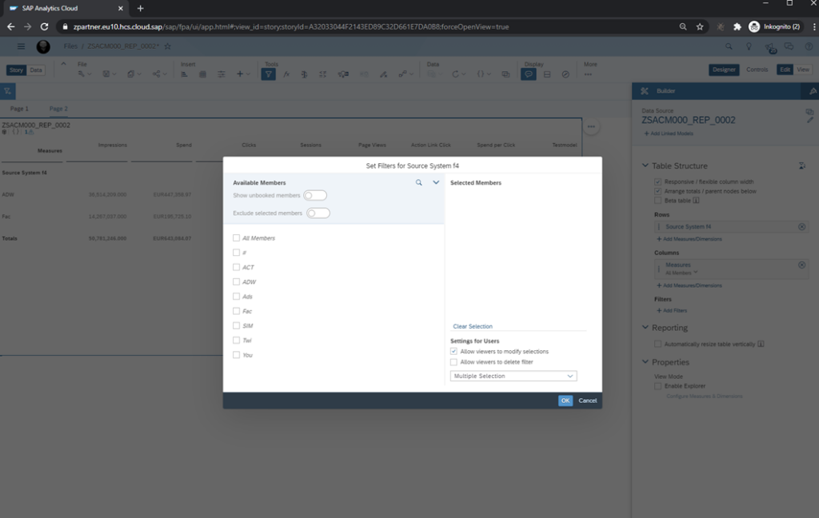Check the ADW member checkbox
Screen dimensions: 819x518
click(x=236, y=282)
